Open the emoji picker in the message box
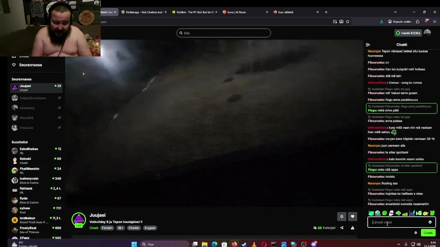440x247 pixels. point(430,222)
